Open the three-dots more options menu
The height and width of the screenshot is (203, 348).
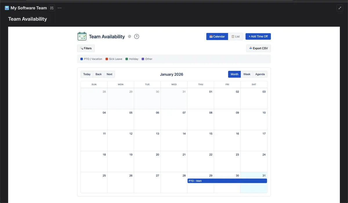pyautogui.click(x=59, y=8)
